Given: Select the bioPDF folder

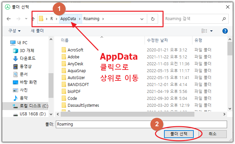Looking at the screenshot, I should point(71,92).
